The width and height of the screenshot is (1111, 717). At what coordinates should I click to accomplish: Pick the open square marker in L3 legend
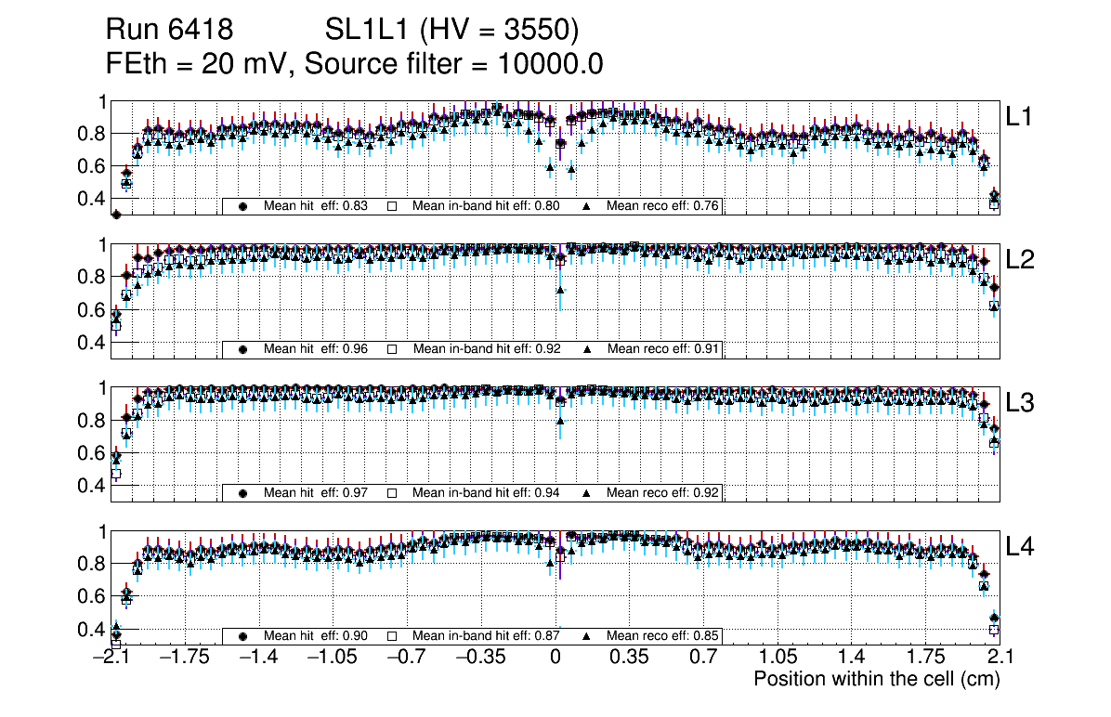[392, 492]
